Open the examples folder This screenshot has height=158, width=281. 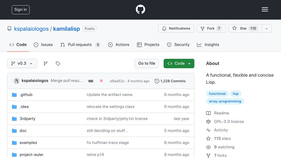(28, 142)
